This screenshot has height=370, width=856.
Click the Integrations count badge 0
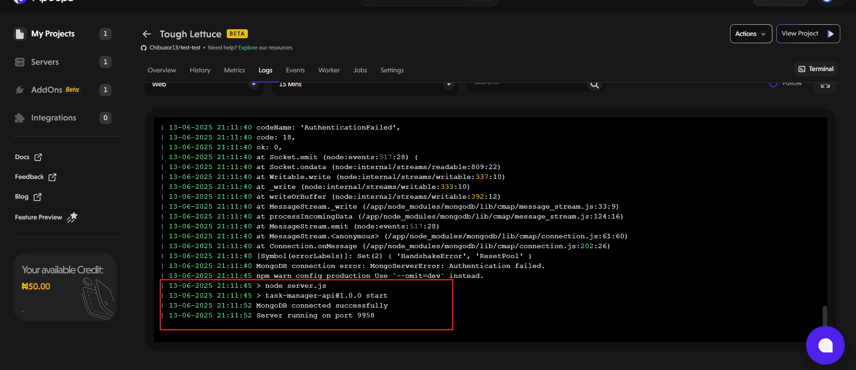point(105,118)
